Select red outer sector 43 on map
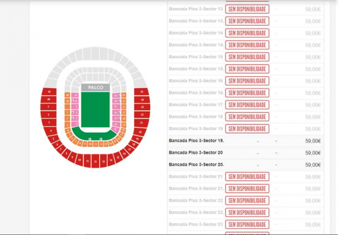Viewport: 338px width, 235px height. 49,92
